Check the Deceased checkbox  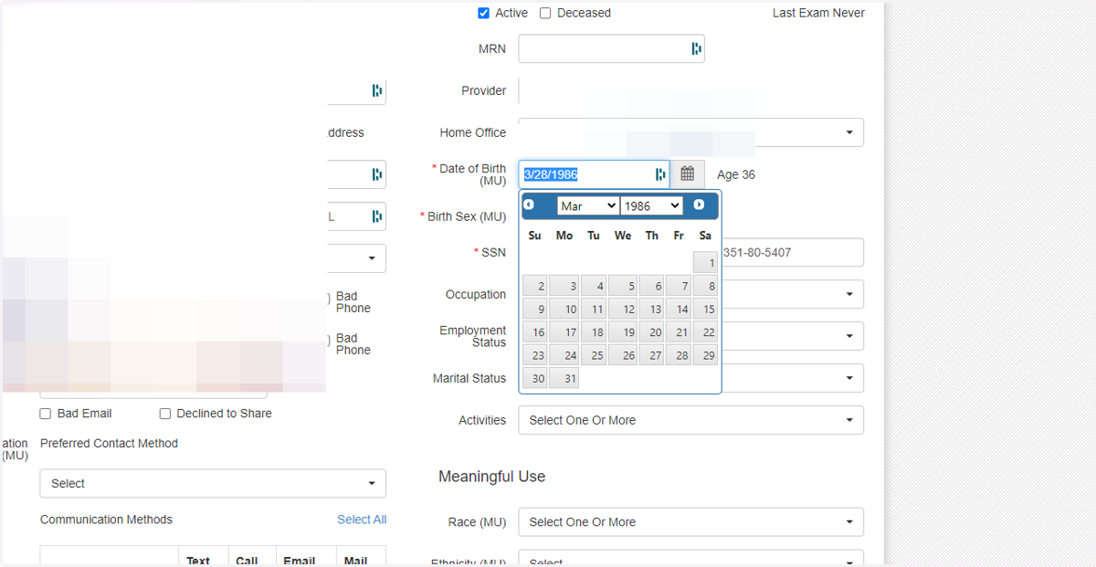(x=545, y=13)
